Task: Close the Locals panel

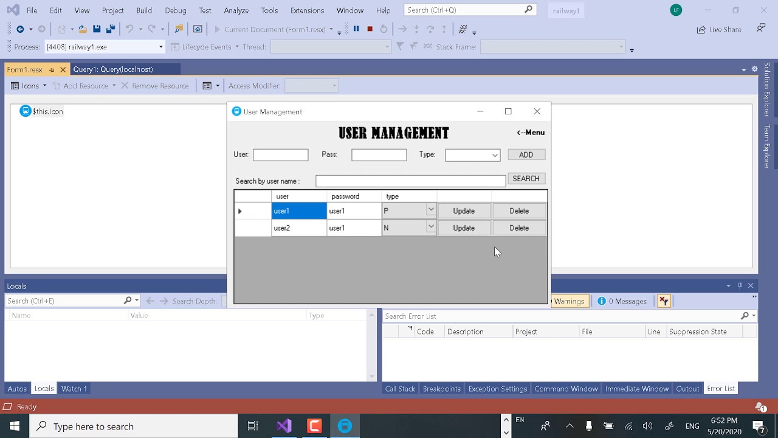Action: coord(751,286)
